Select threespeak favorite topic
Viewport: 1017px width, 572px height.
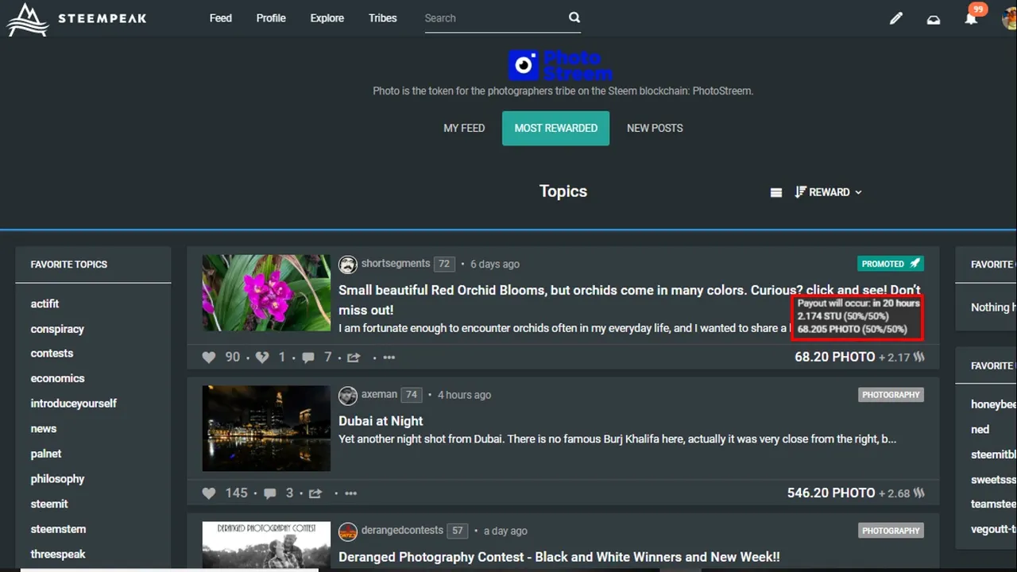58,555
